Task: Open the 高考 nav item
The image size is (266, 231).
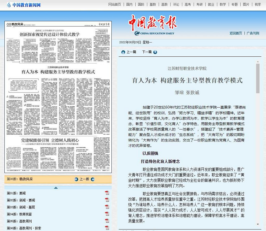Action: point(188,4)
